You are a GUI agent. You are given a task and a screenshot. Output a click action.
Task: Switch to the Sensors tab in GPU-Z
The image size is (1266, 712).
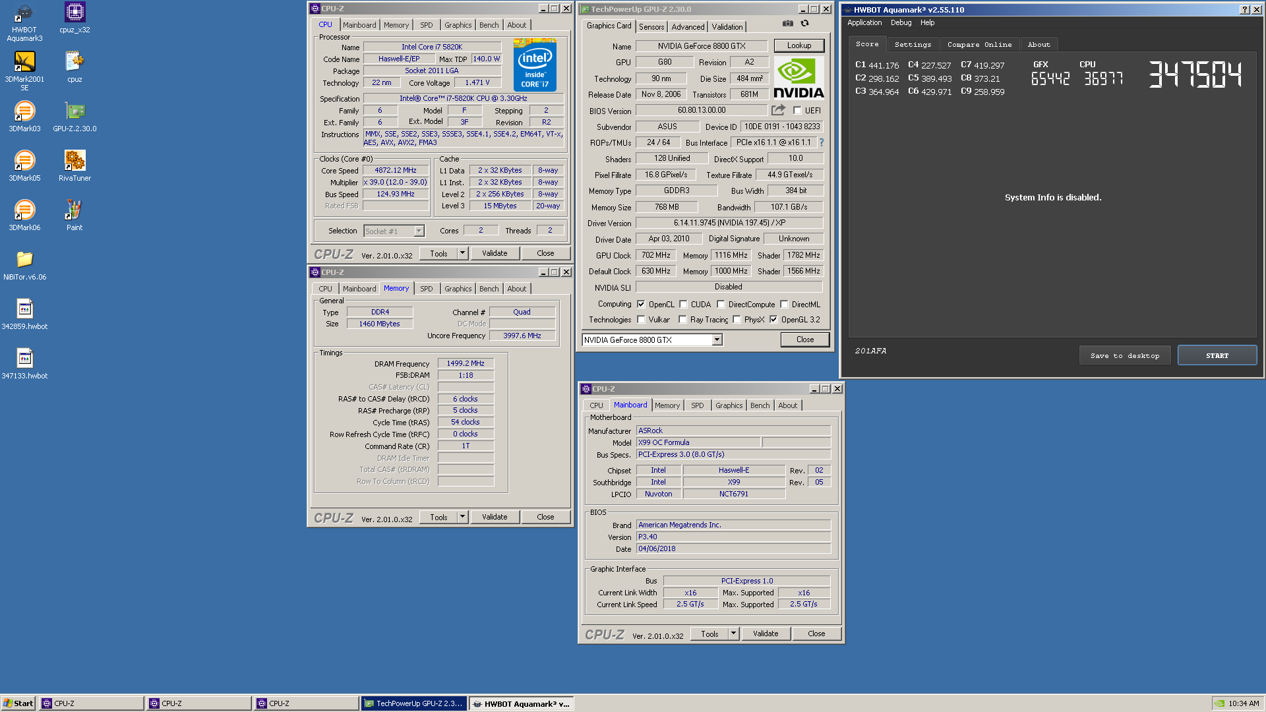(651, 27)
